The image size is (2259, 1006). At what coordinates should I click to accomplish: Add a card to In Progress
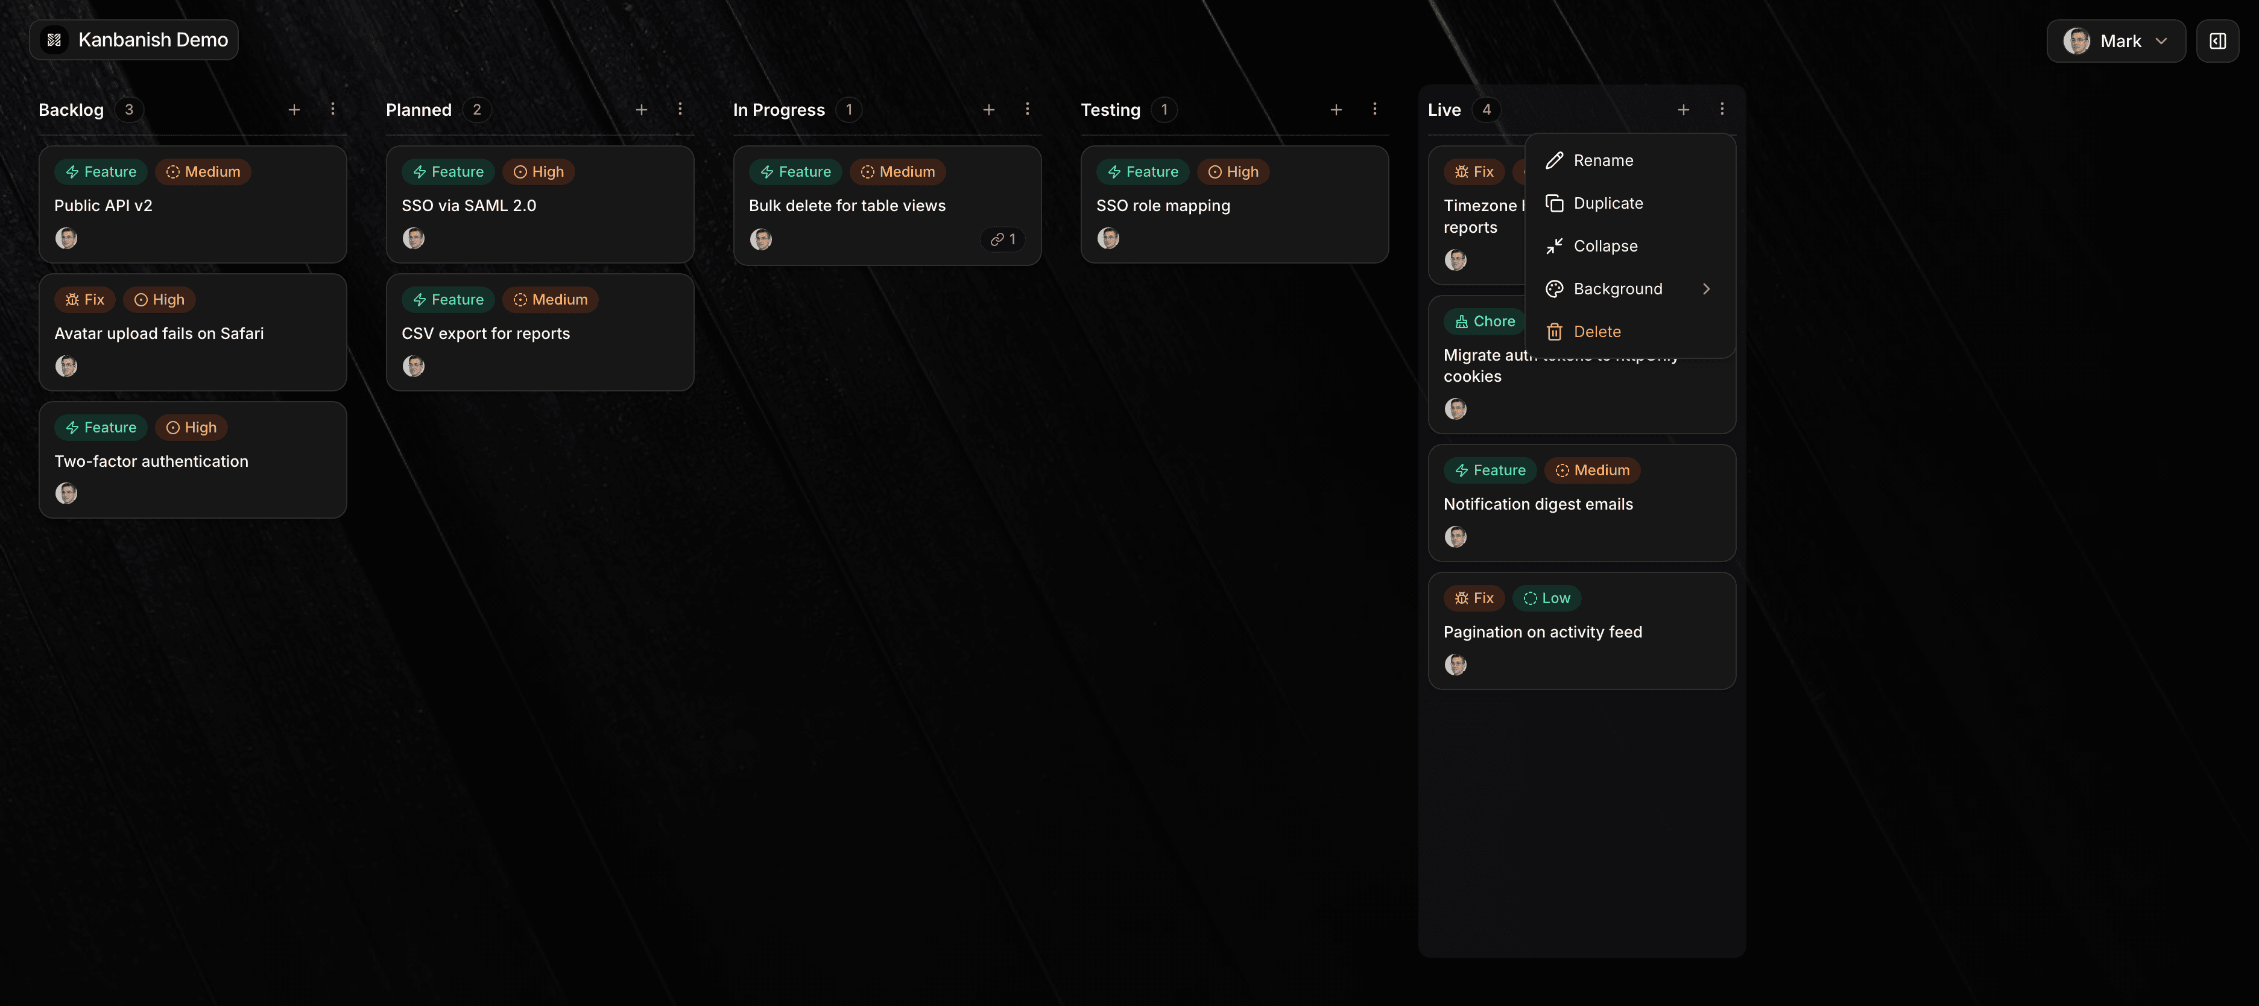click(x=988, y=110)
